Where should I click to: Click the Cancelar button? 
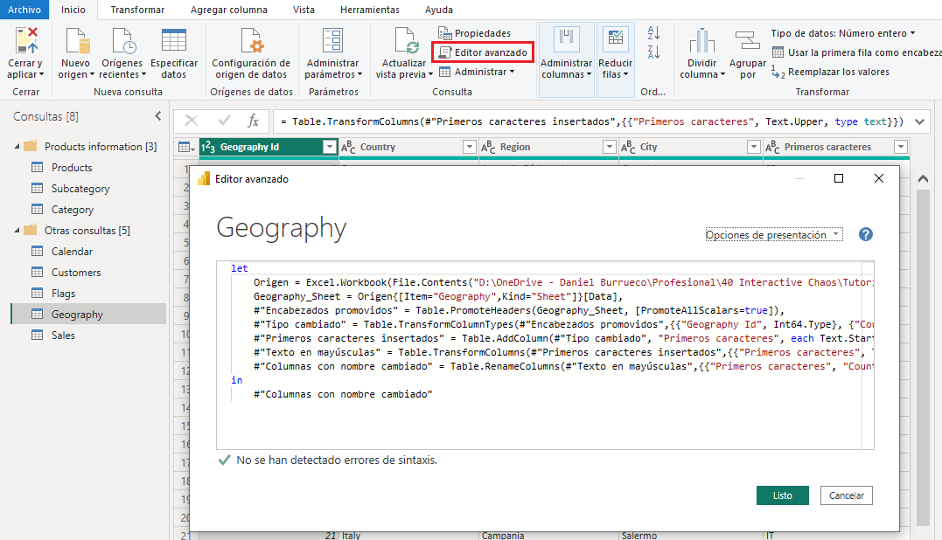[846, 495]
